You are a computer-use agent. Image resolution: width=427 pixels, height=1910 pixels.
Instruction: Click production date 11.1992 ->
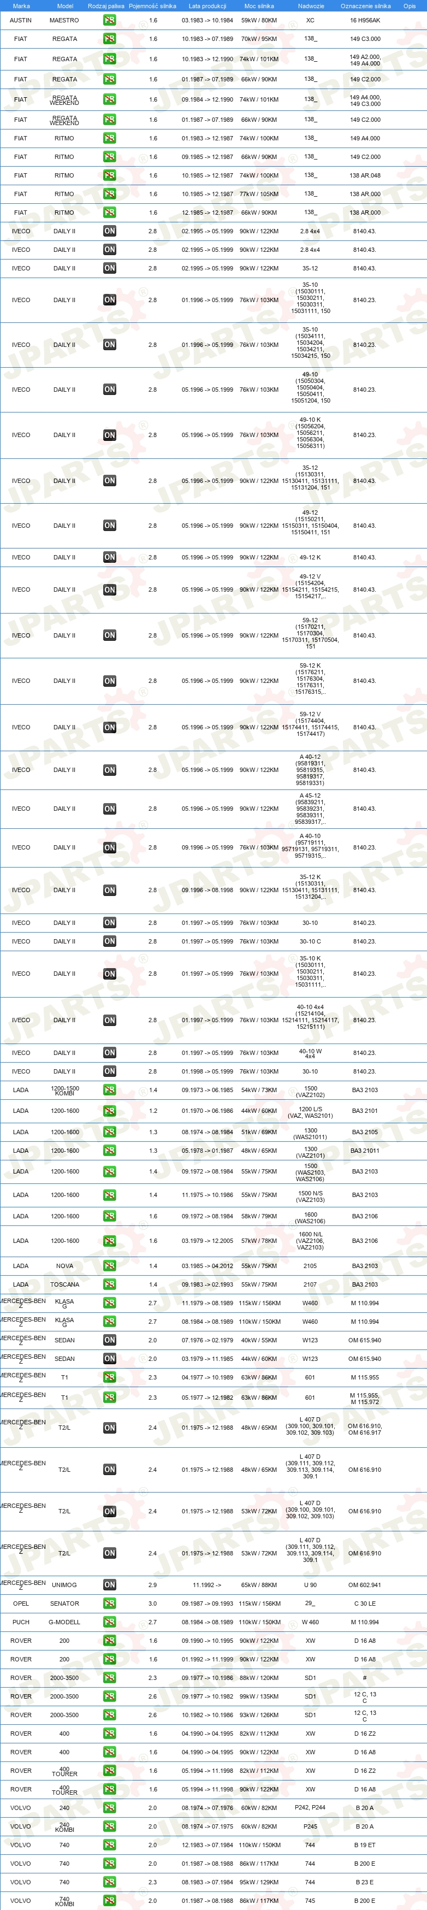point(207,1585)
